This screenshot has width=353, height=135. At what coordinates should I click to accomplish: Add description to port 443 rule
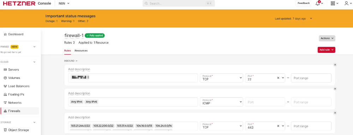[79, 117]
